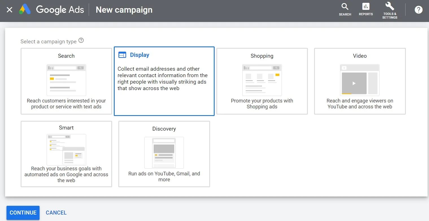Click the Discovery card illustration thumbnail
The height and width of the screenshot is (221, 429).
(x=164, y=153)
